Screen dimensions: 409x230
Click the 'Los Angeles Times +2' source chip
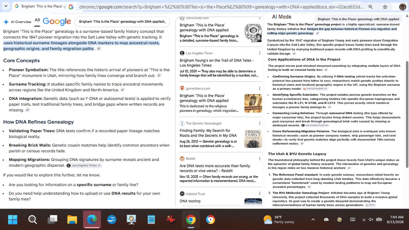(x=315, y=125)
